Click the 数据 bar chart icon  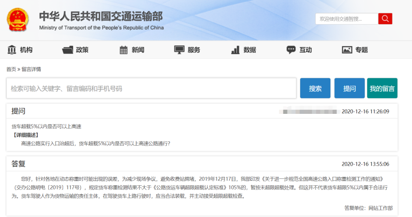235,50
